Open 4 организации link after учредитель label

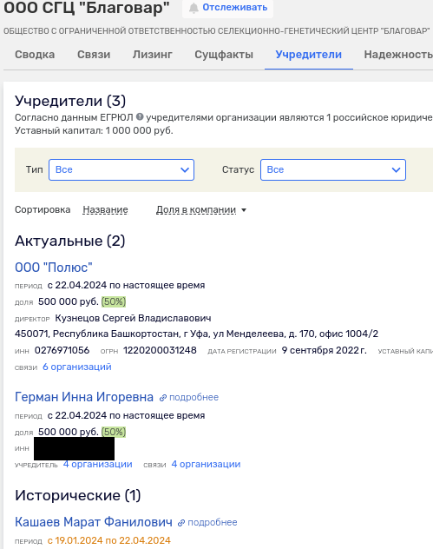coord(97,464)
